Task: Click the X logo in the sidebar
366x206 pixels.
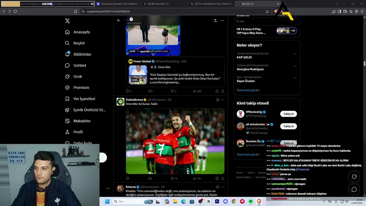Action: pyautogui.click(x=67, y=21)
